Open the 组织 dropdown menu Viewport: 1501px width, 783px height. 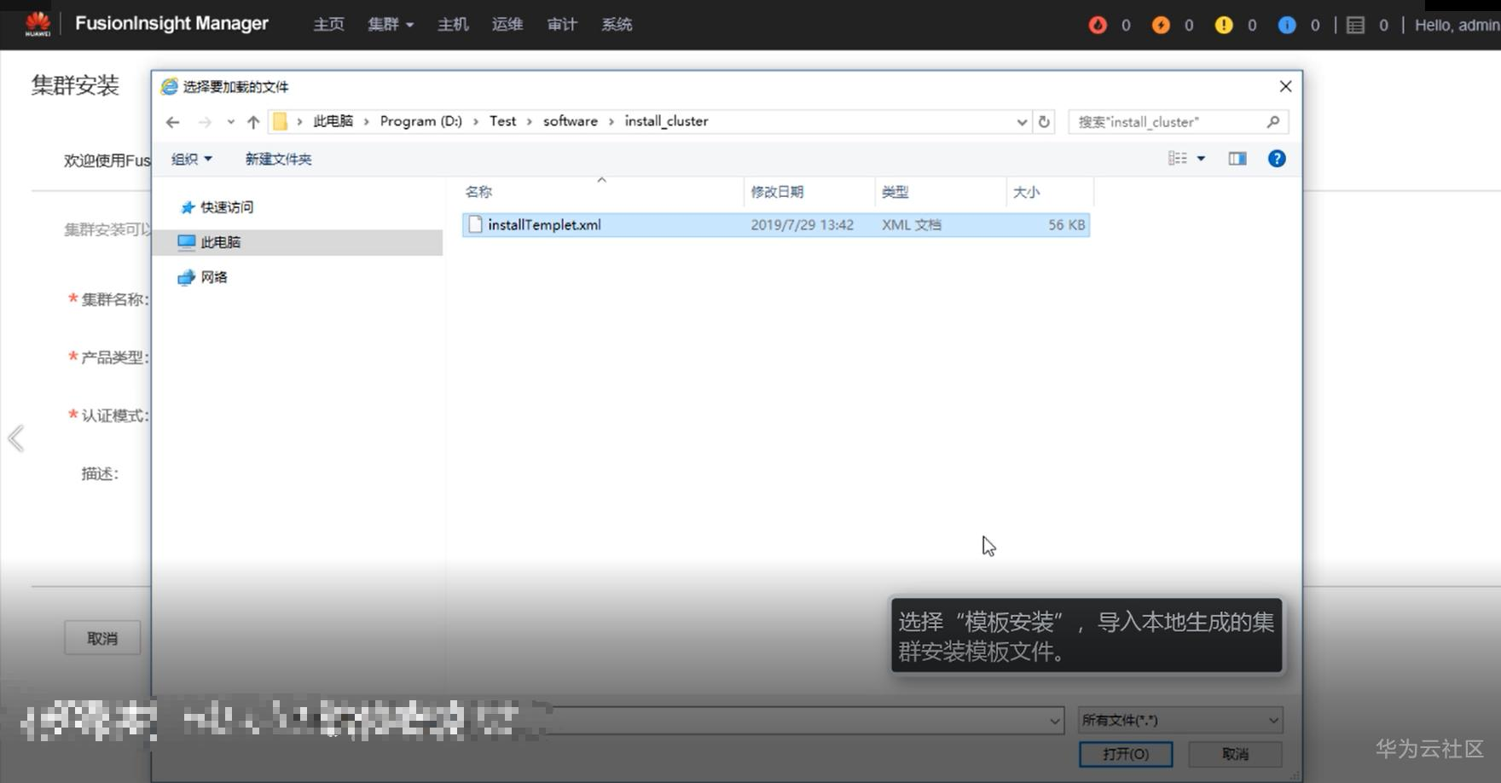click(x=191, y=159)
